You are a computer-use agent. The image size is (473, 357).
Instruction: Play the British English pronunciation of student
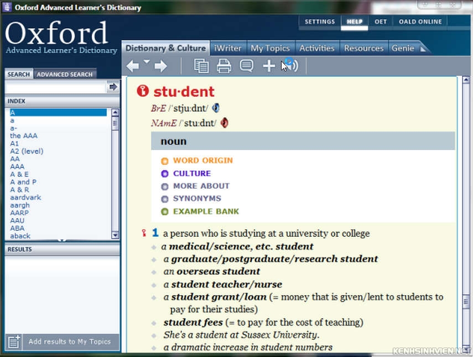click(215, 108)
